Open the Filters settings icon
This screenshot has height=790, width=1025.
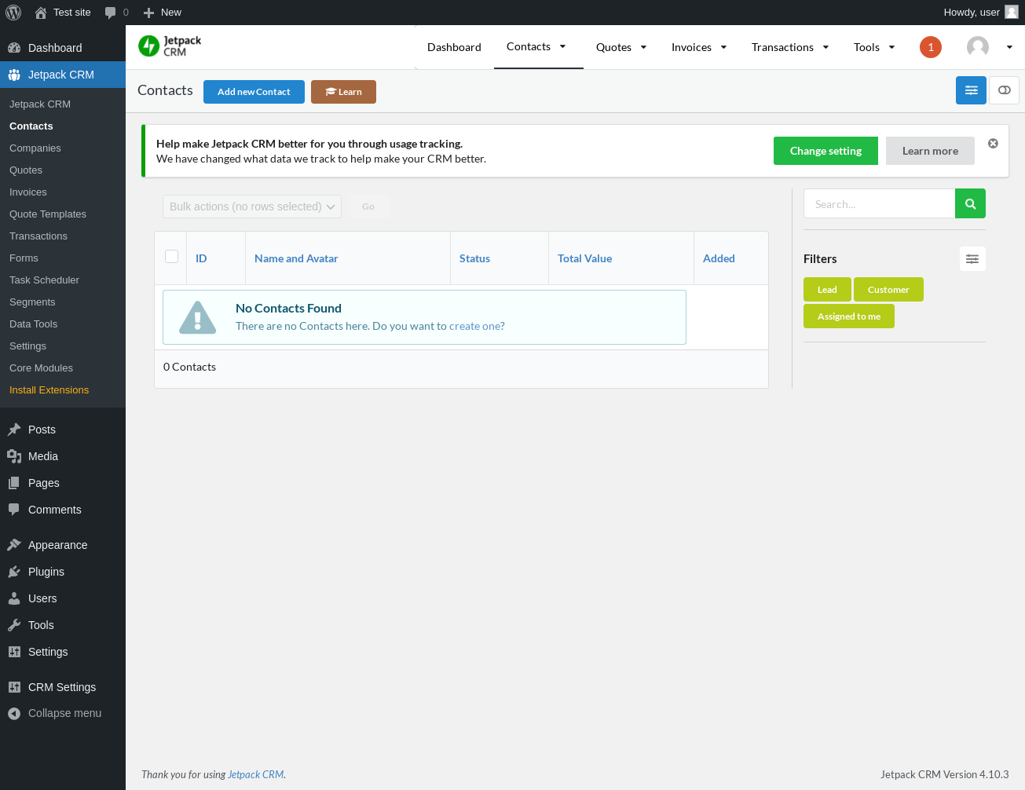pos(972,259)
